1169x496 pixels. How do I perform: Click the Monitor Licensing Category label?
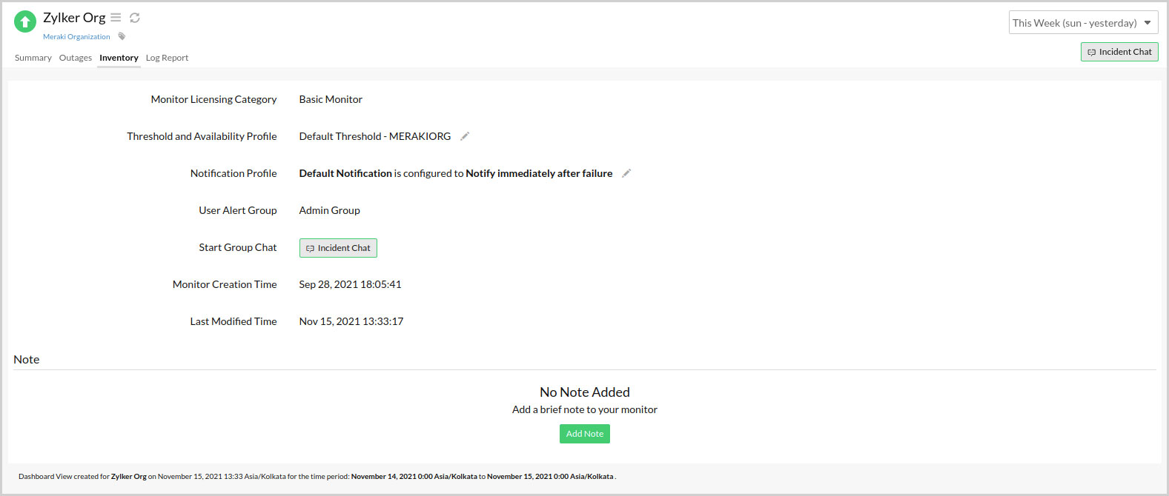click(213, 99)
